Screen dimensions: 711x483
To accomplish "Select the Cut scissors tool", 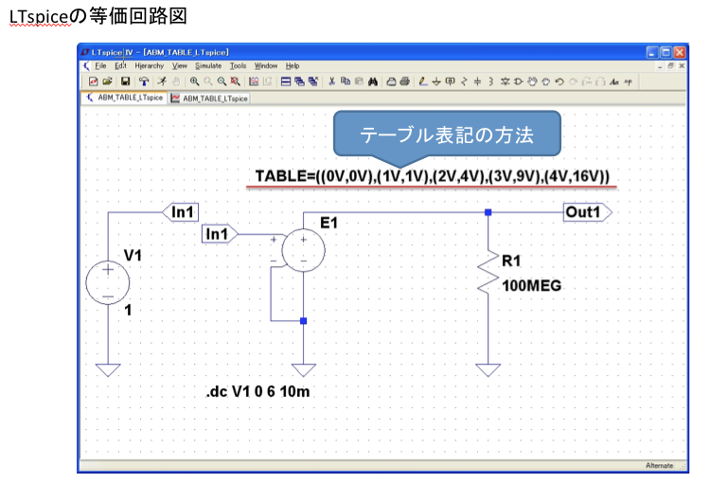I will point(332,81).
